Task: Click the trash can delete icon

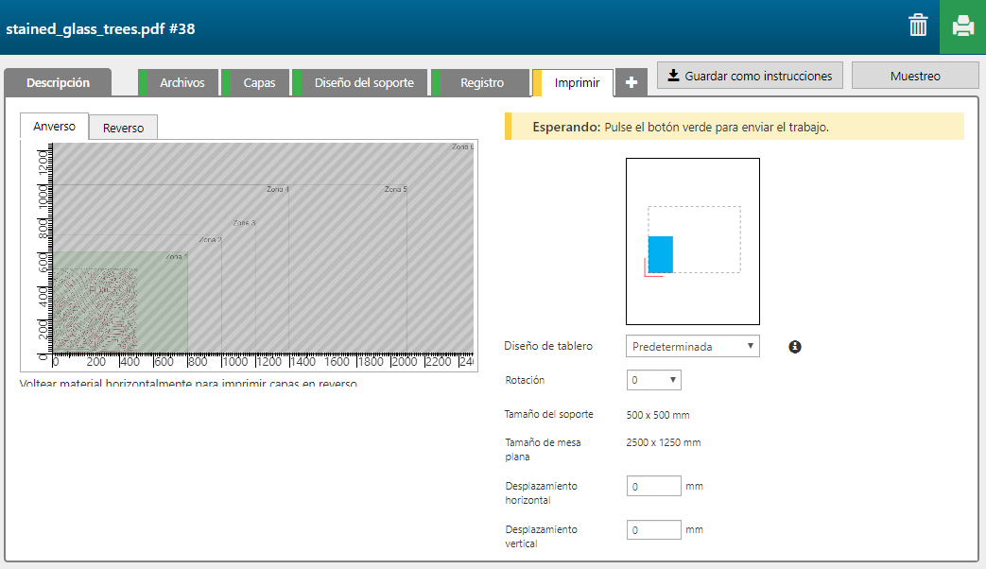Action: pyautogui.click(x=918, y=26)
